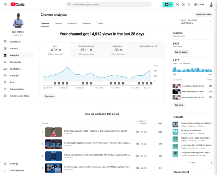This screenshot has width=217, height=175.
Task: Open the Last 28 days date range dropdown
Action: pyautogui.click(x=196, y=22)
